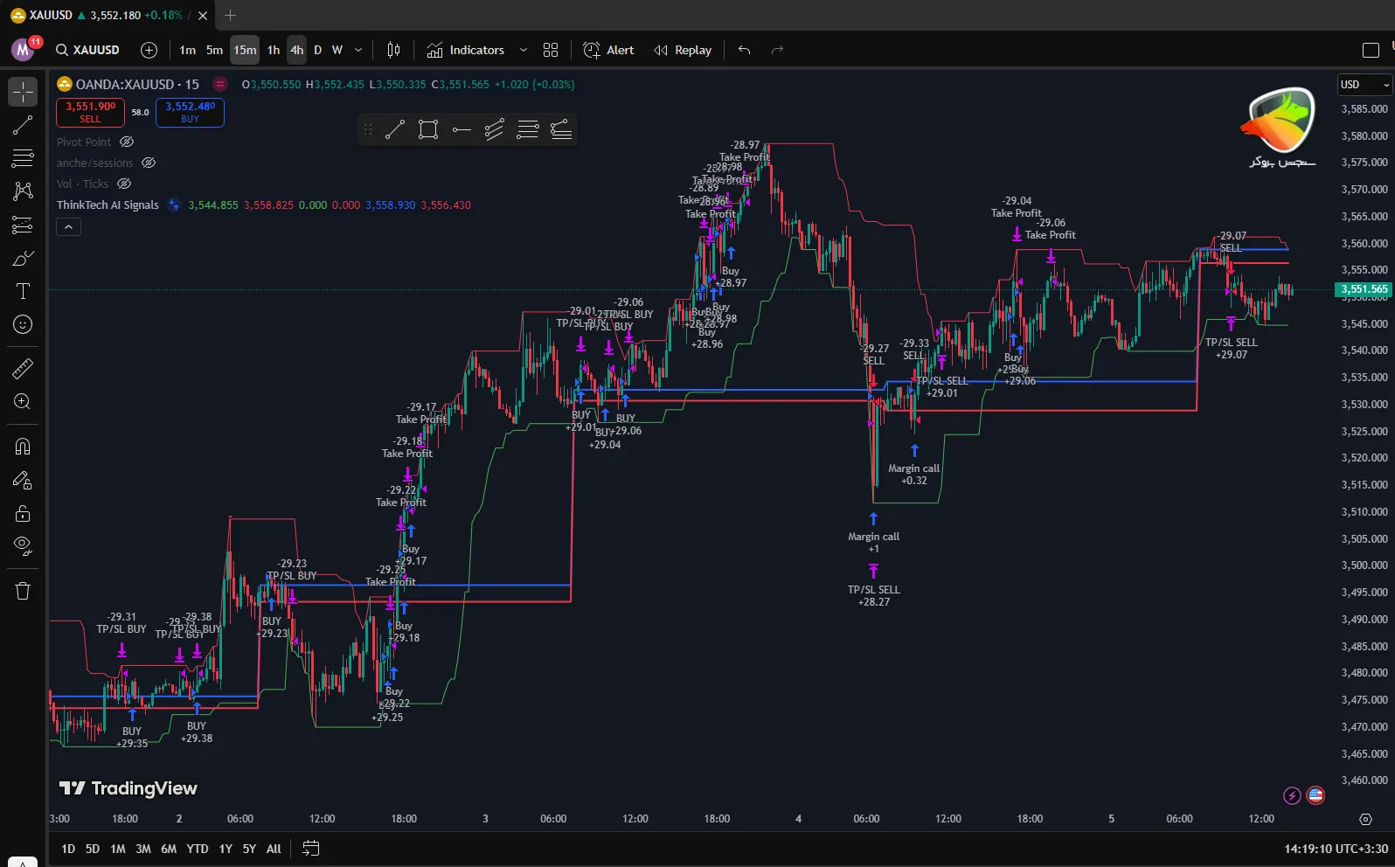Show the anche/sessions indicator
This screenshot has height=867, width=1395.
click(149, 163)
